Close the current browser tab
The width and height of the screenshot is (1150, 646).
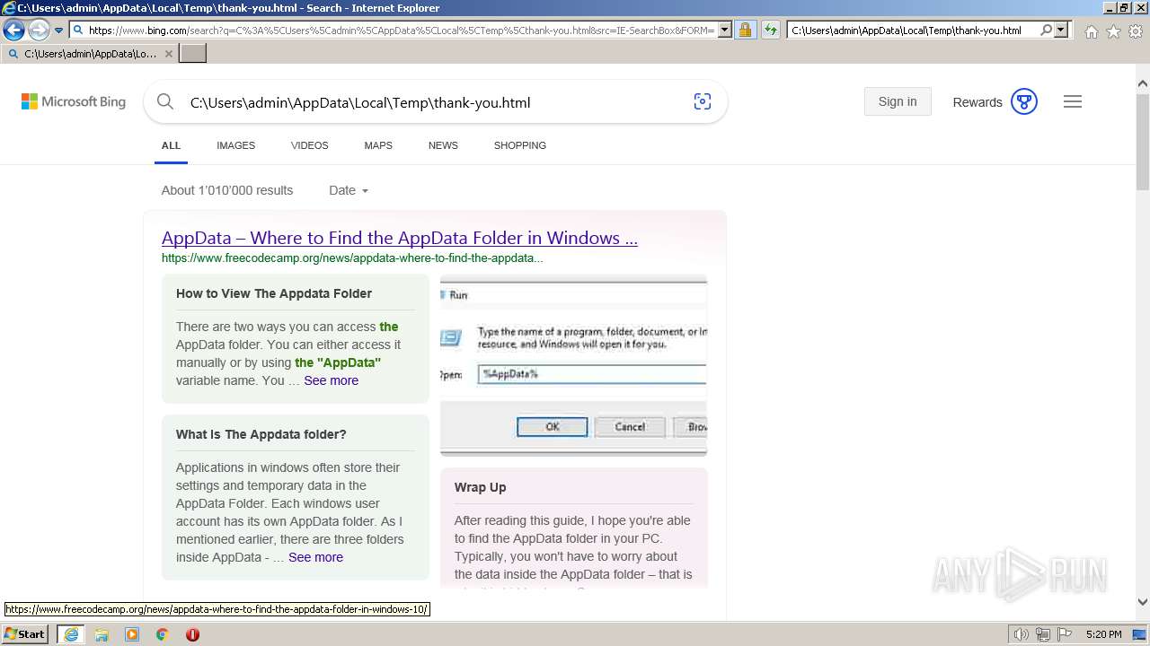pos(169,54)
